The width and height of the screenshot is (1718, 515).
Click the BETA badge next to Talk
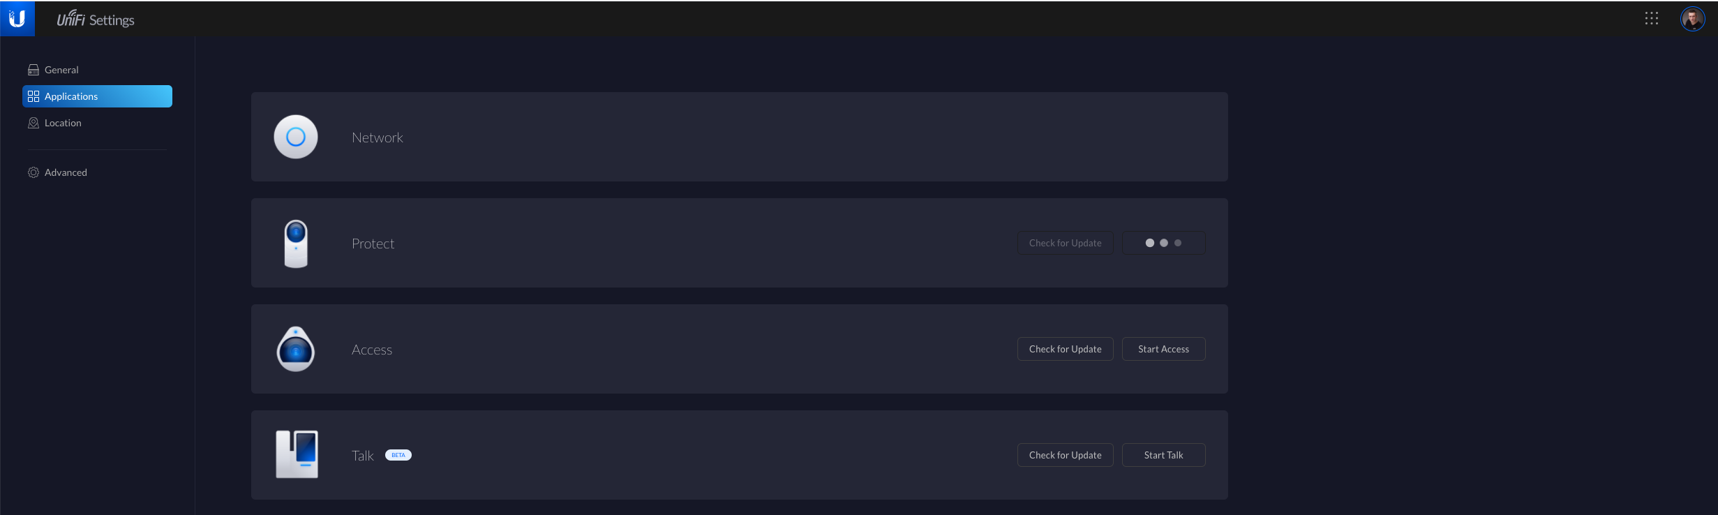coord(398,455)
